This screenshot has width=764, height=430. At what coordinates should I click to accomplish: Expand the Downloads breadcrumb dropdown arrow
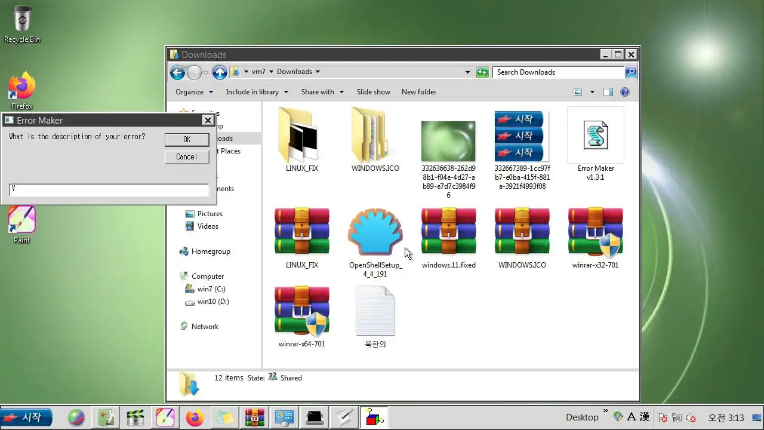(x=318, y=72)
